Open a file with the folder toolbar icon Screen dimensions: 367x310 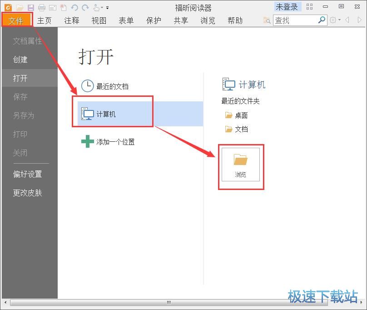[x=19, y=7]
